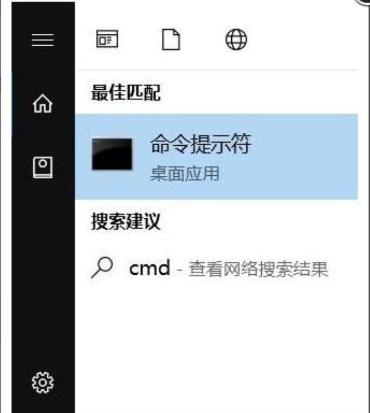Launch 命令提示符 from best match
370x413 pixels.
pyautogui.click(x=216, y=156)
